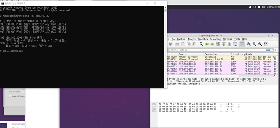Open notifications bell in top panel
280x128 pixels.
[250, 7]
